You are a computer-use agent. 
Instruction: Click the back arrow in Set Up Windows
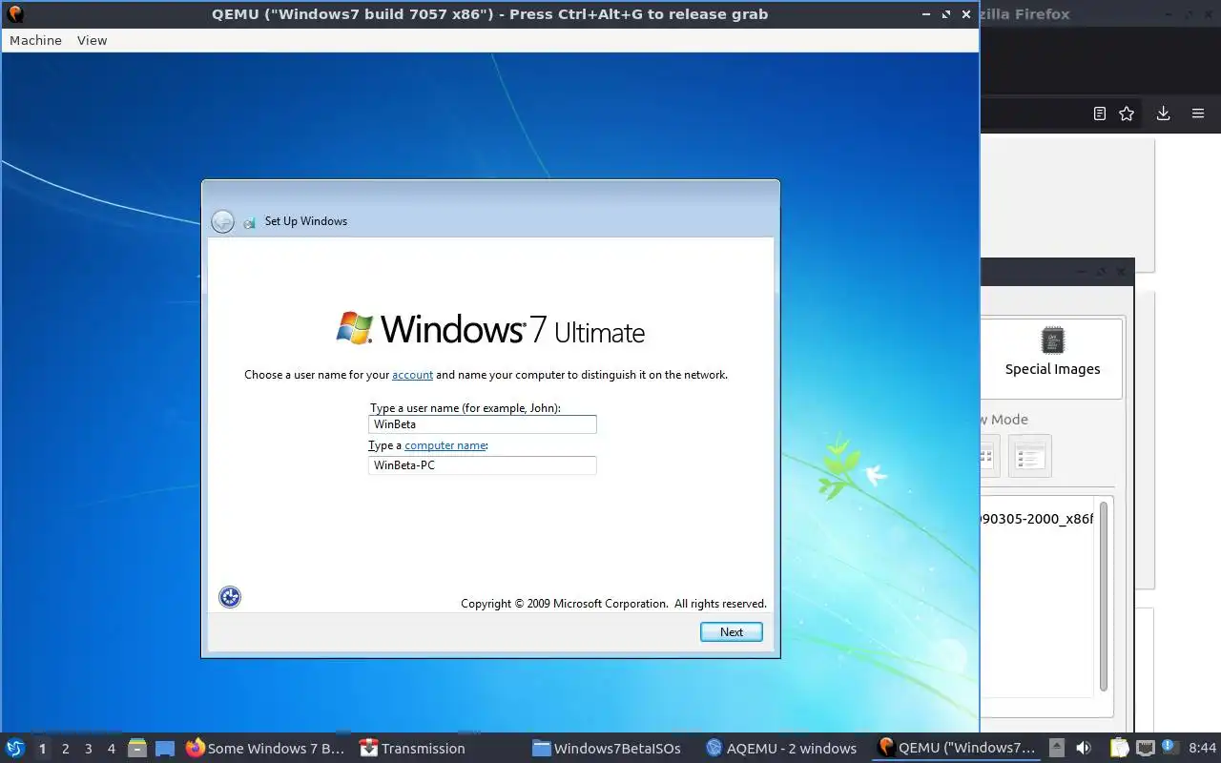pos(222,221)
